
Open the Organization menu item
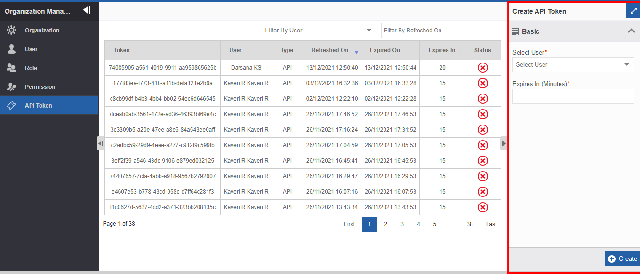(49, 30)
